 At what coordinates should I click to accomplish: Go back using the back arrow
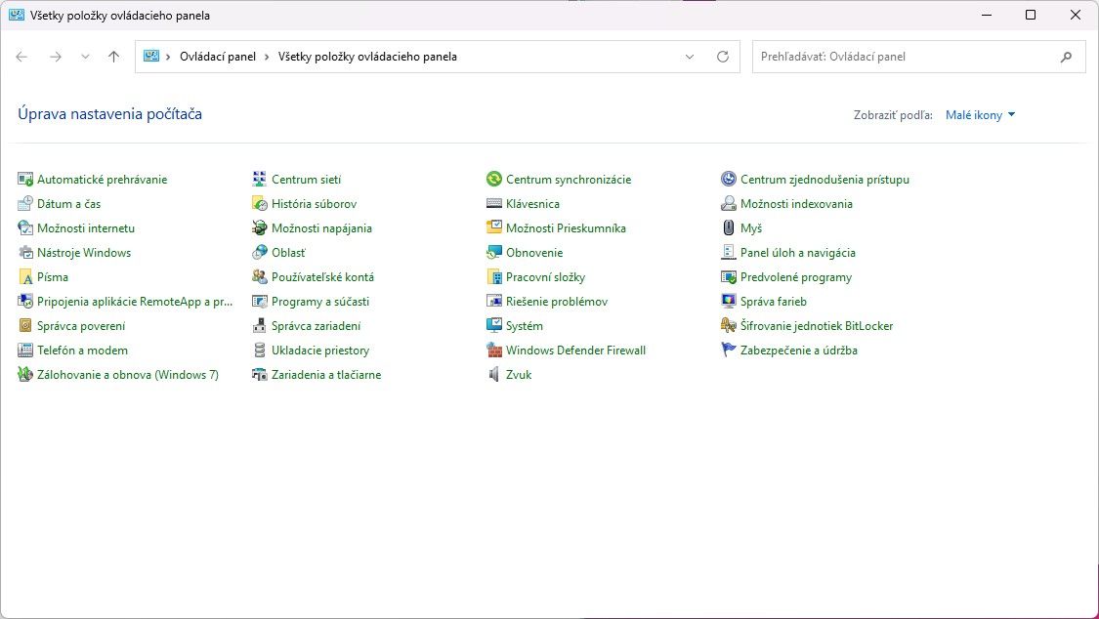point(21,57)
